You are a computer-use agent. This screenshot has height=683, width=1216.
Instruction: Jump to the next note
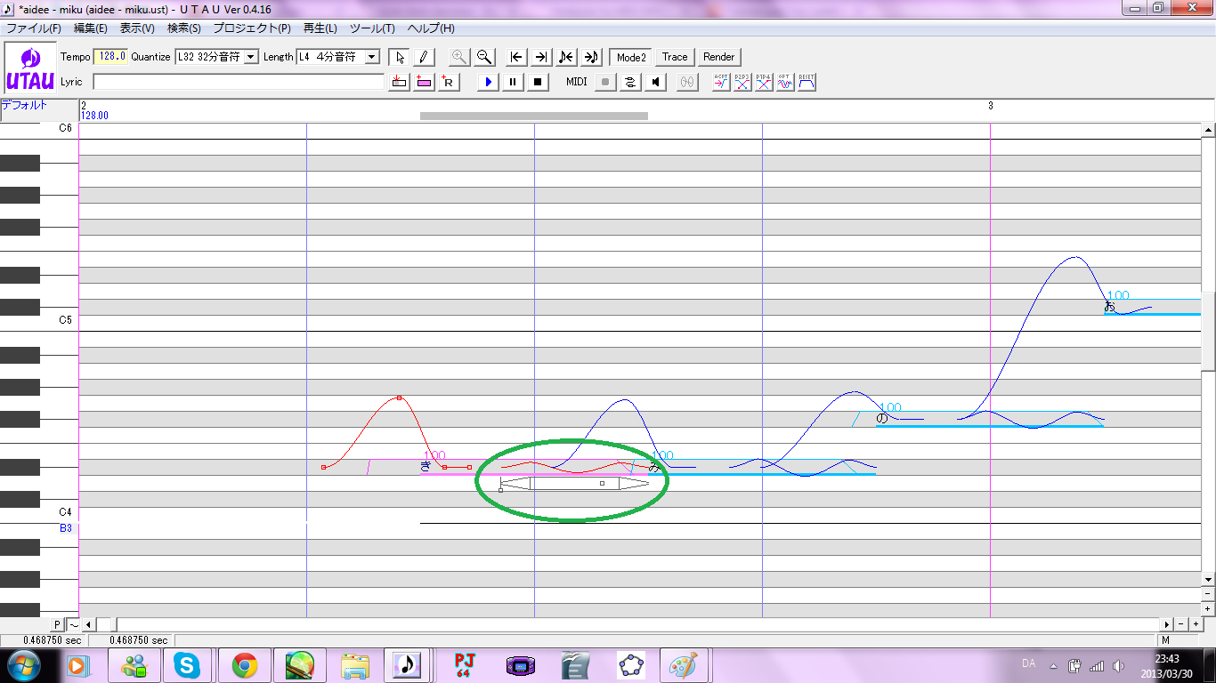pyautogui.click(x=590, y=57)
